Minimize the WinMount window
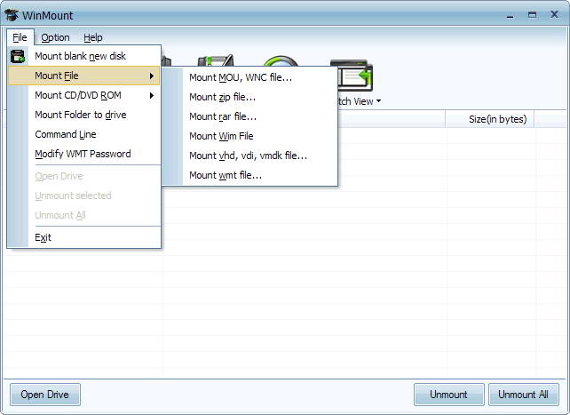570x415 pixels. tap(511, 16)
